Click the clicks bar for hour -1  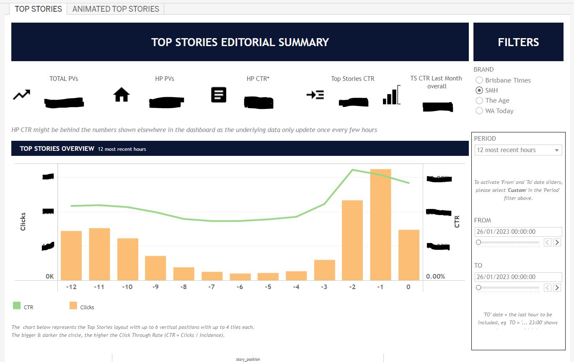tap(380, 225)
